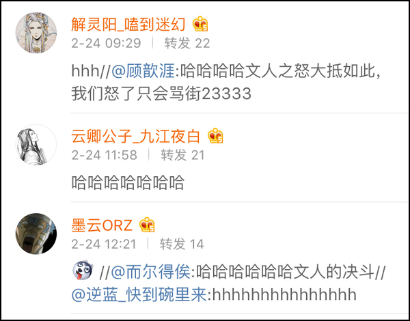410x321 pixels.
Task: Select the comment 哈哈哈哈哈哈哈
Action: pos(128,183)
